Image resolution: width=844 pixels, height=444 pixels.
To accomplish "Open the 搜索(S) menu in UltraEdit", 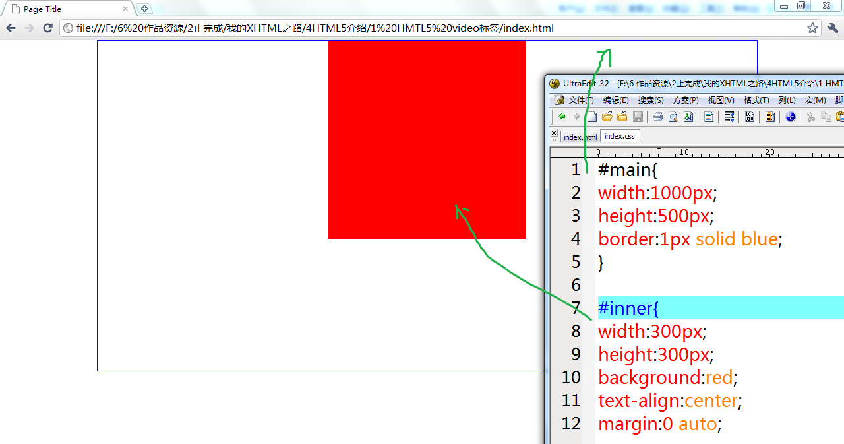I will [x=651, y=100].
